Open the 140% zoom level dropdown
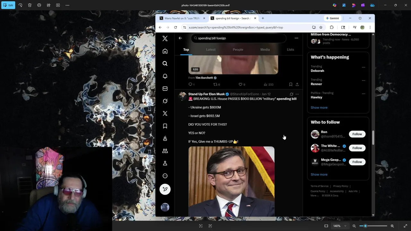 click(x=340, y=226)
